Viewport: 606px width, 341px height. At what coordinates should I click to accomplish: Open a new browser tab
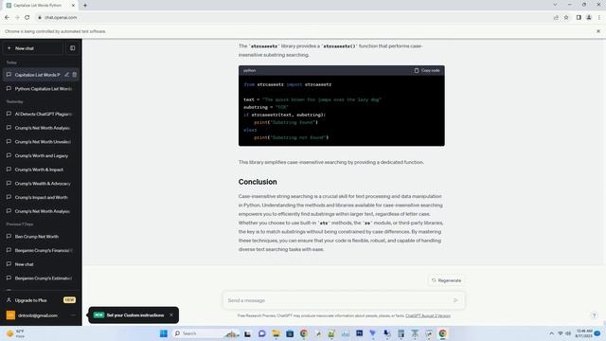tap(85, 6)
